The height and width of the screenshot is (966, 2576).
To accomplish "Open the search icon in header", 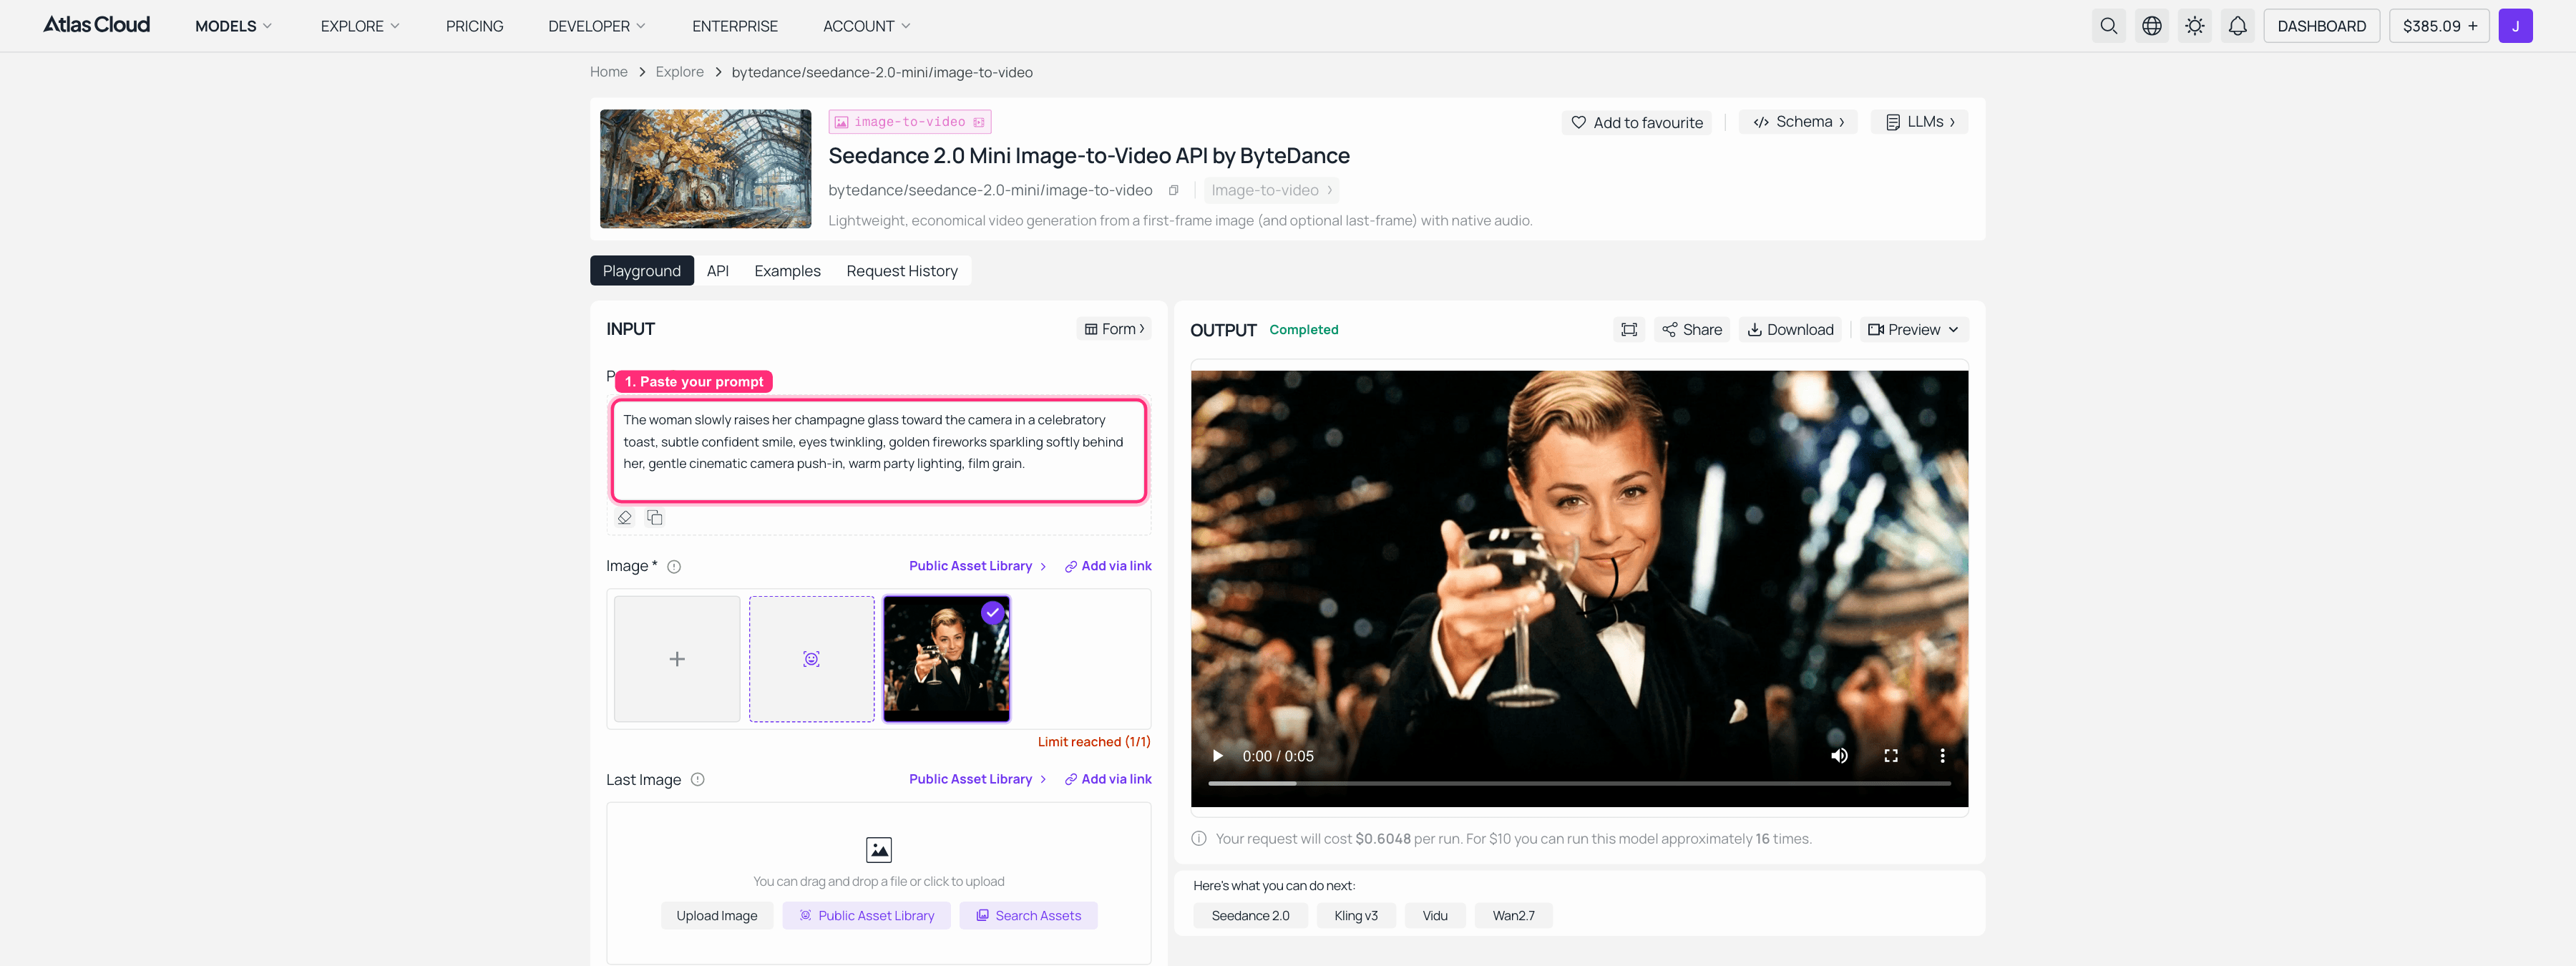I will [2108, 26].
